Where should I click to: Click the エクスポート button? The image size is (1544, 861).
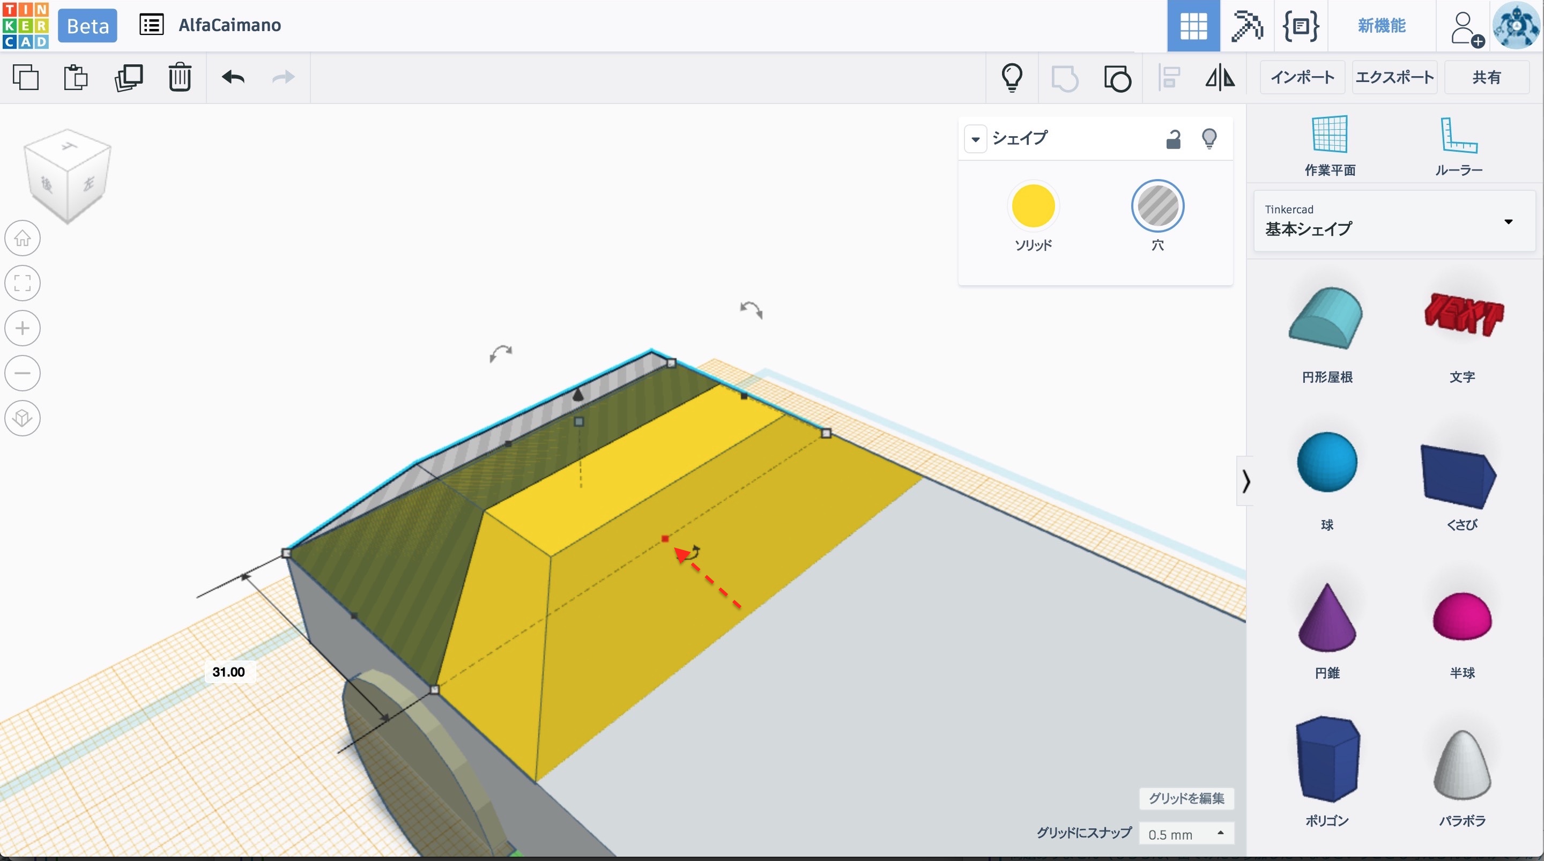[1394, 77]
